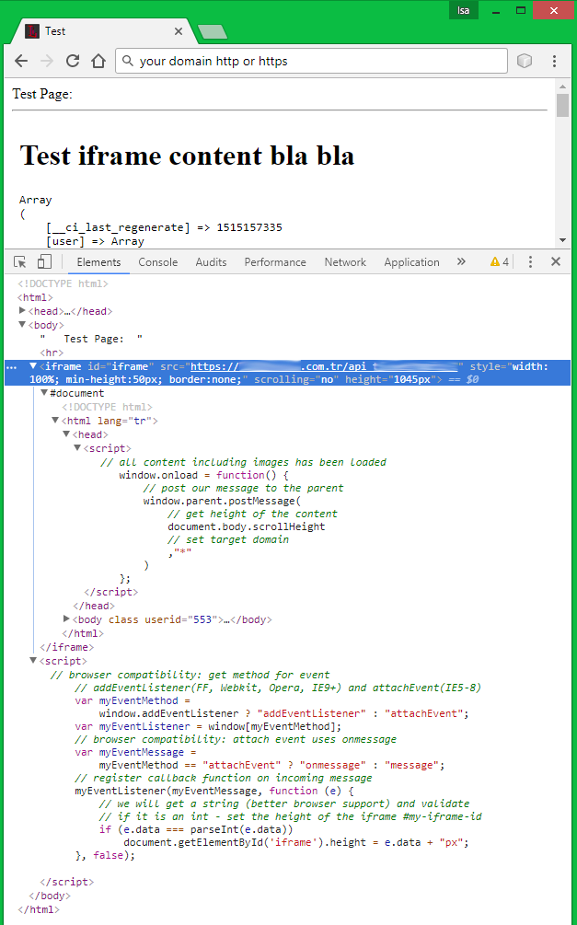The height and width of the screenshot is (925, 577).
Task: Collapse the body node in DOM tree
Action: tap(22, 325)
